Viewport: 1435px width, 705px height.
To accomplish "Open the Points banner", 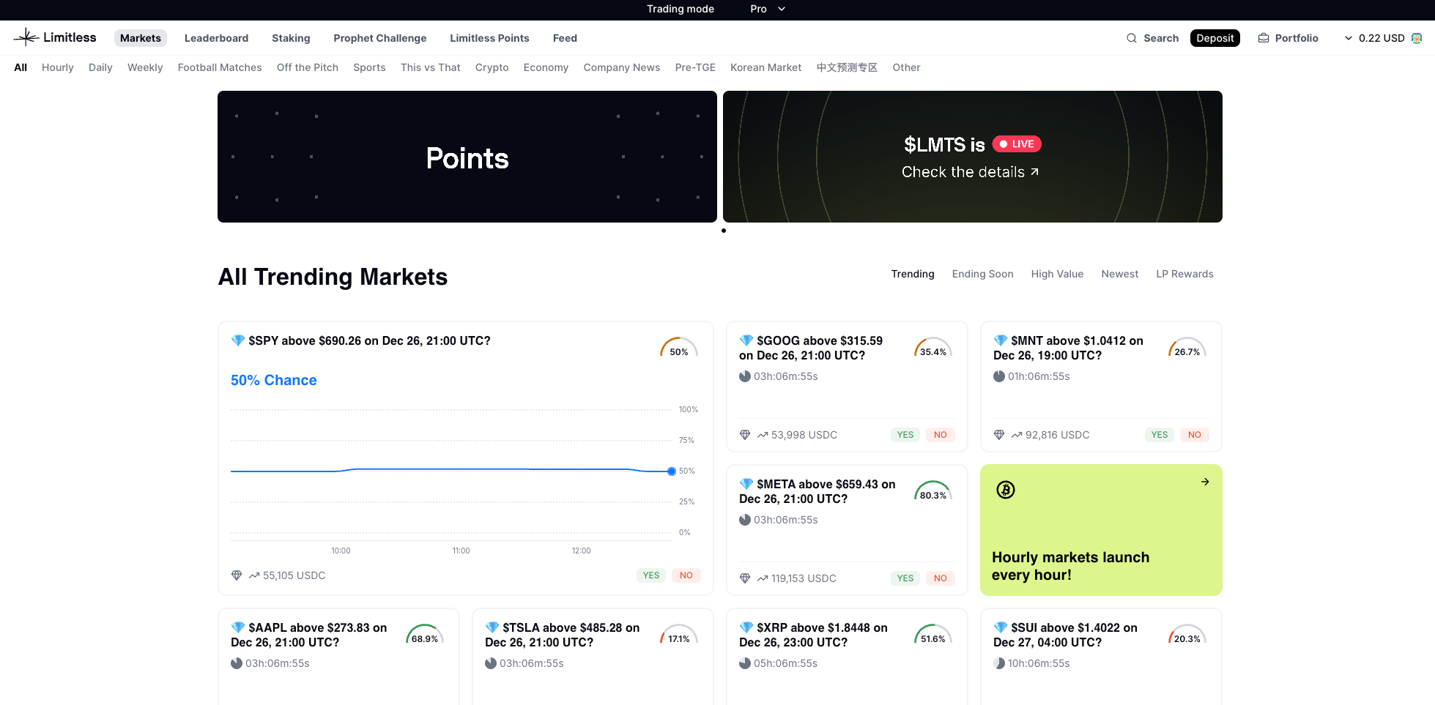I will (x=467, y=157).
